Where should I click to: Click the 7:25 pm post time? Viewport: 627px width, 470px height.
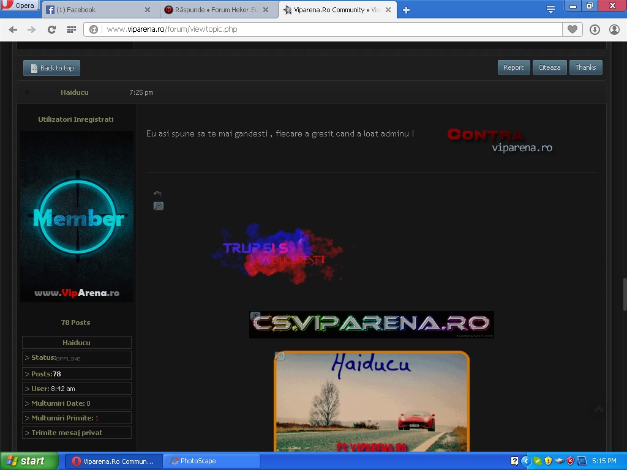[141, 92]
